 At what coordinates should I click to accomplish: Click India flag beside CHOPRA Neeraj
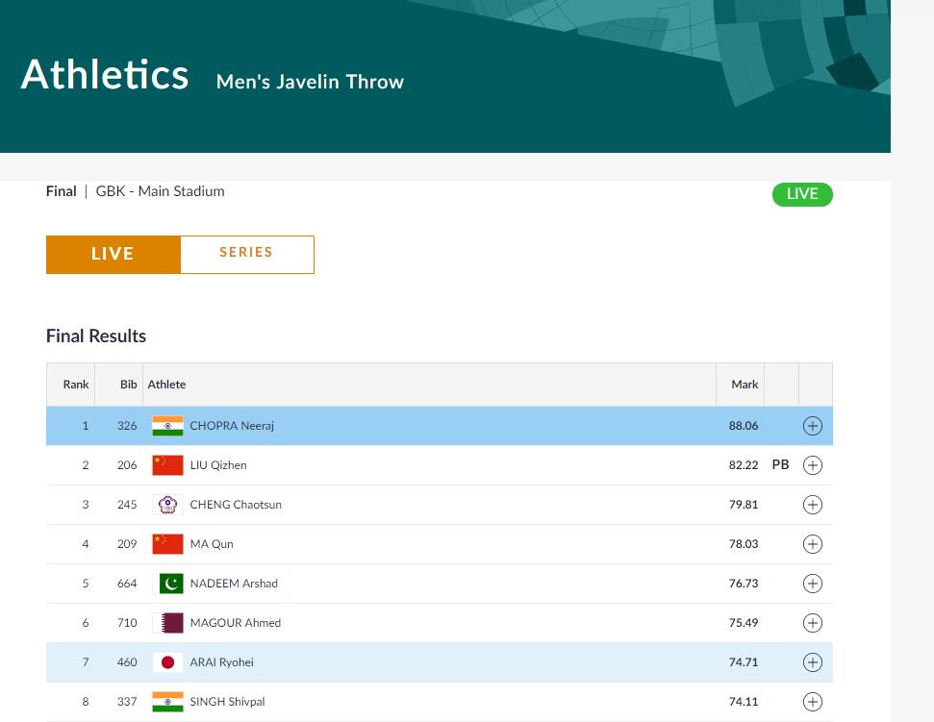click(167, 426)
